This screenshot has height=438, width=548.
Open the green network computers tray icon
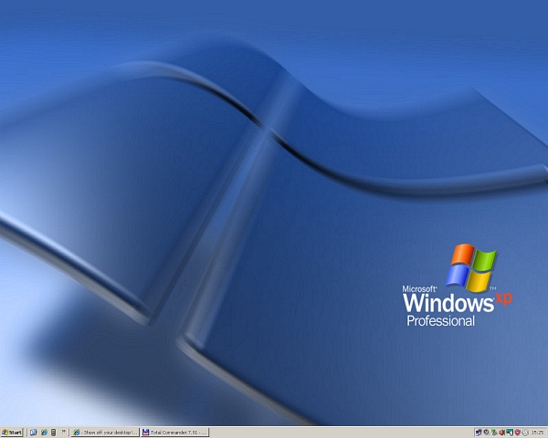point(494,432)
